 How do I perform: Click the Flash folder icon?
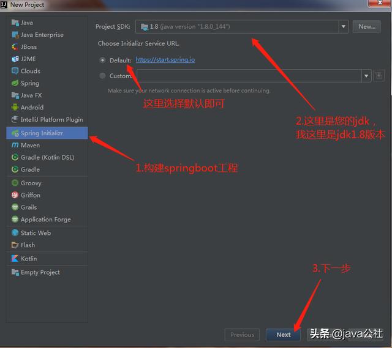pos(15,245)
